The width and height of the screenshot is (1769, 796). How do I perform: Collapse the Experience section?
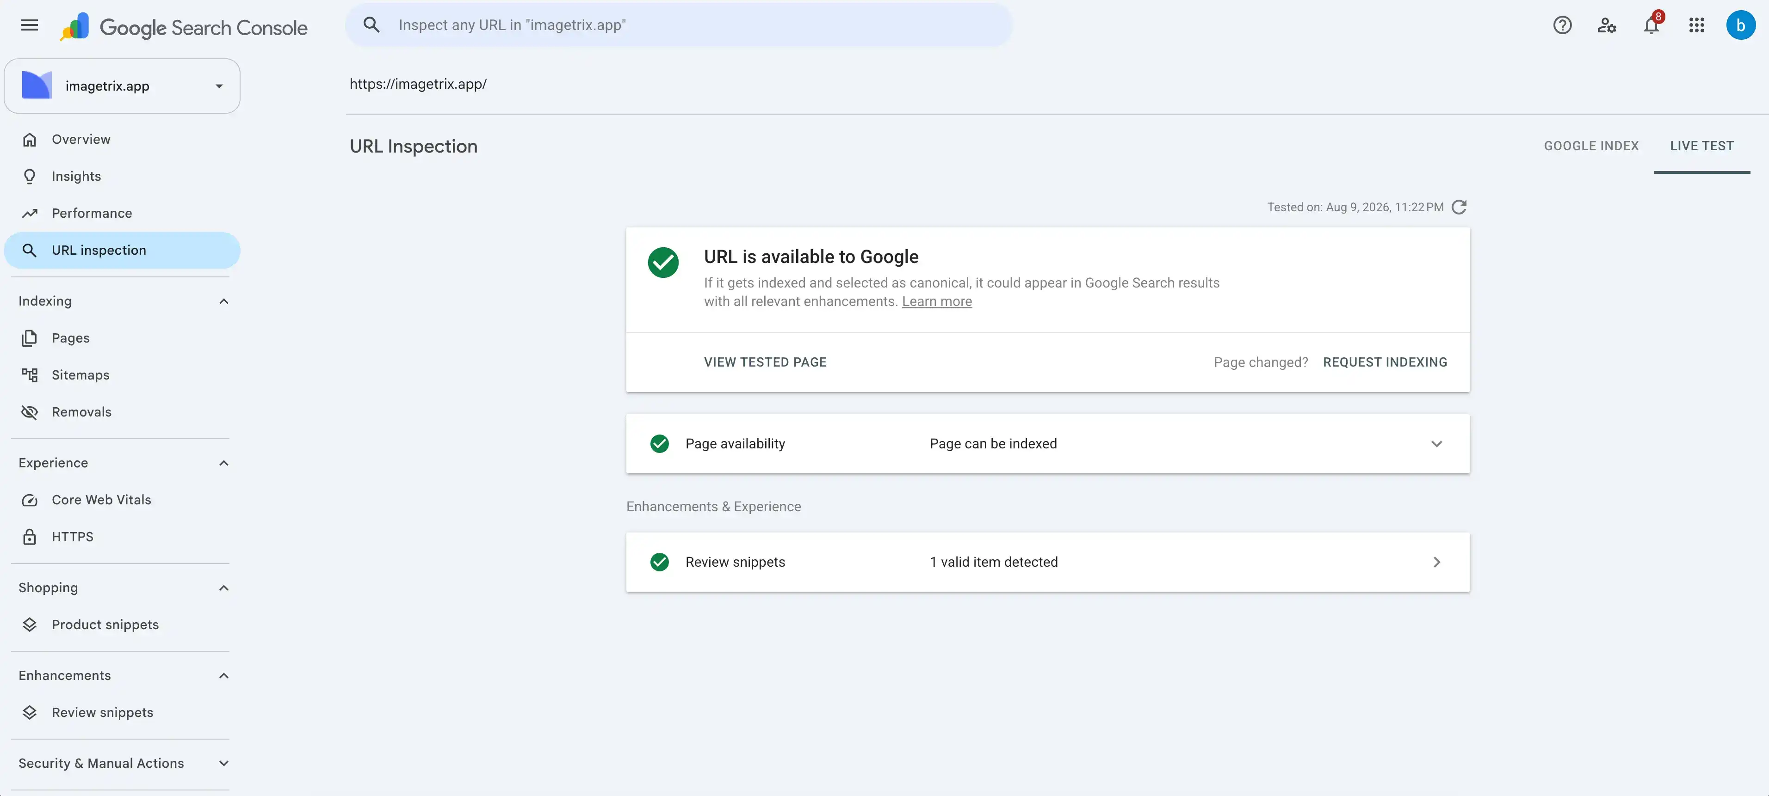pyautogui.click(x=224, y=463)
